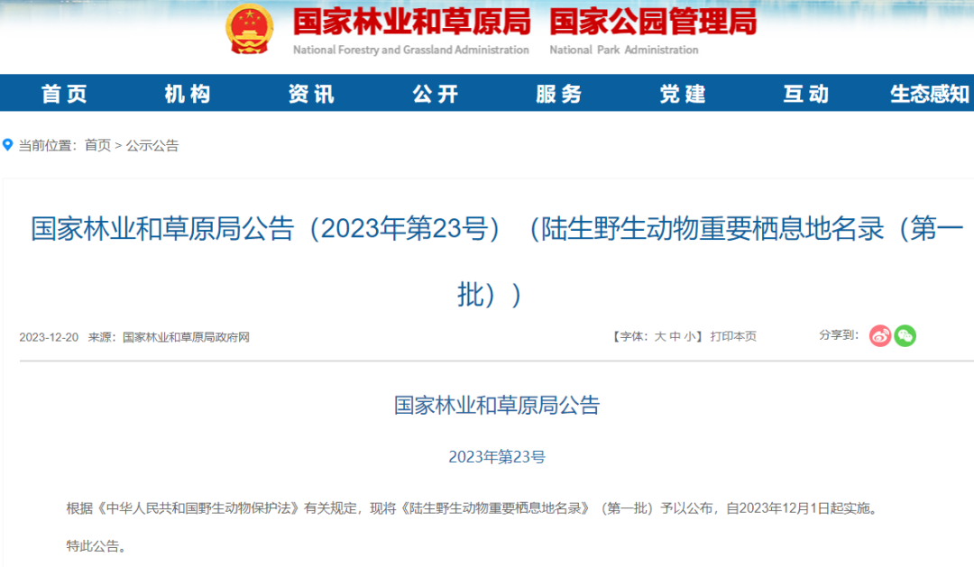This screenshot has height=567, width=974.
Task: Open the 互动 navigation menu
Action: coord(805,93)
